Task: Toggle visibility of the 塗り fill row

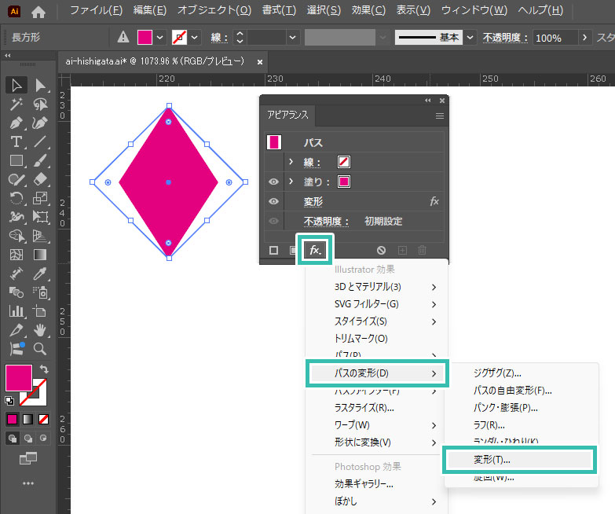Action: [x=273, y=182]
